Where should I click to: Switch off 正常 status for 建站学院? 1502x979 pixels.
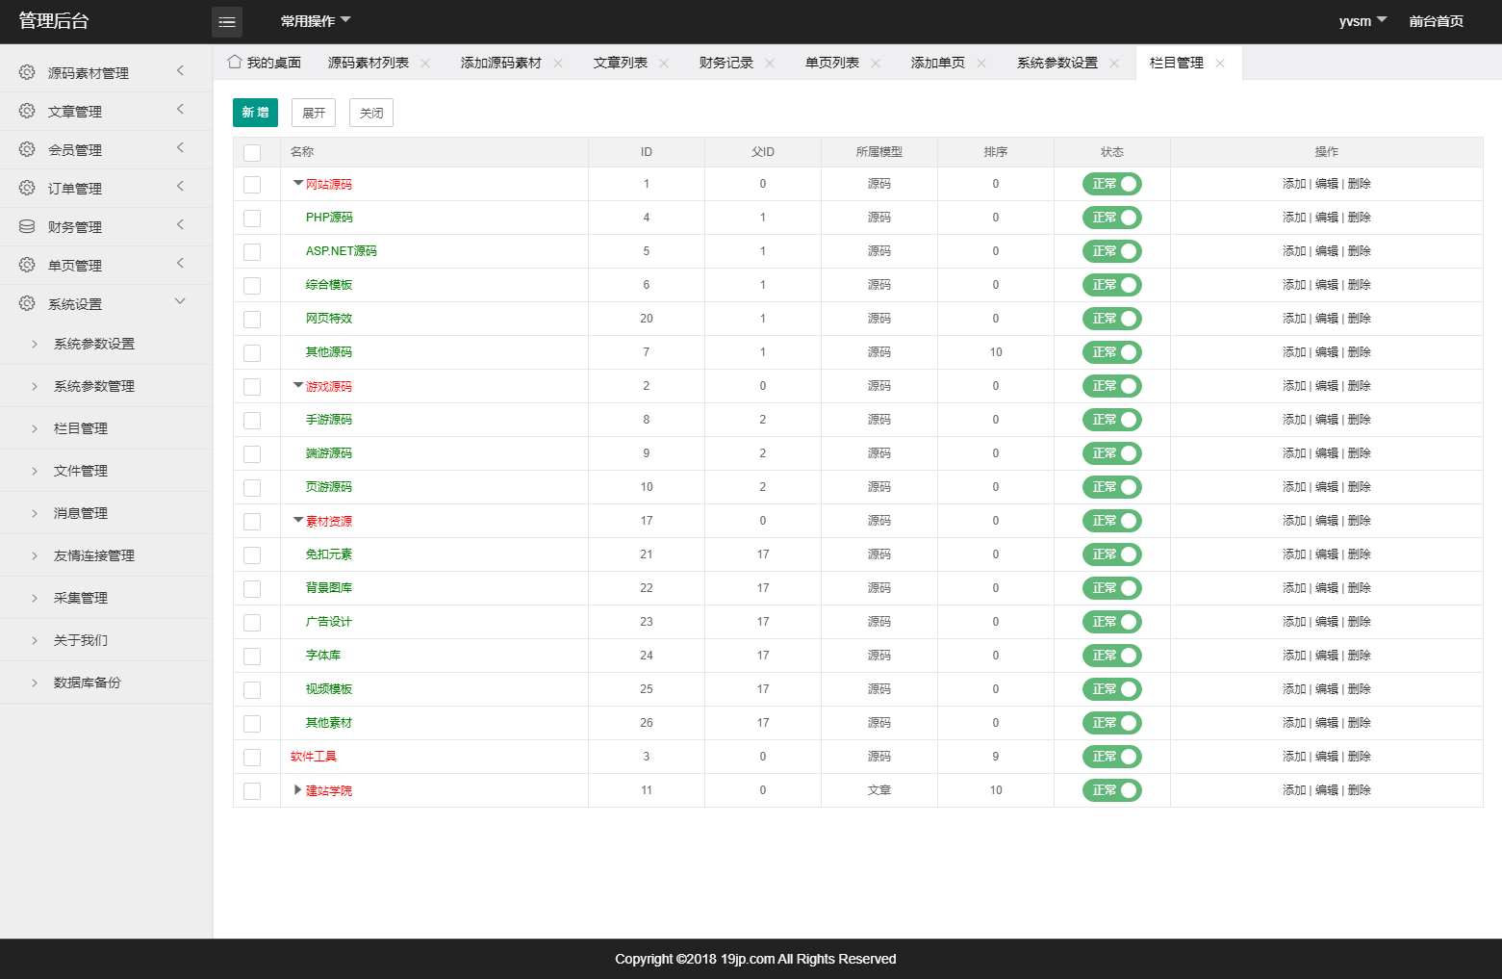click(x=1112, y=790)
